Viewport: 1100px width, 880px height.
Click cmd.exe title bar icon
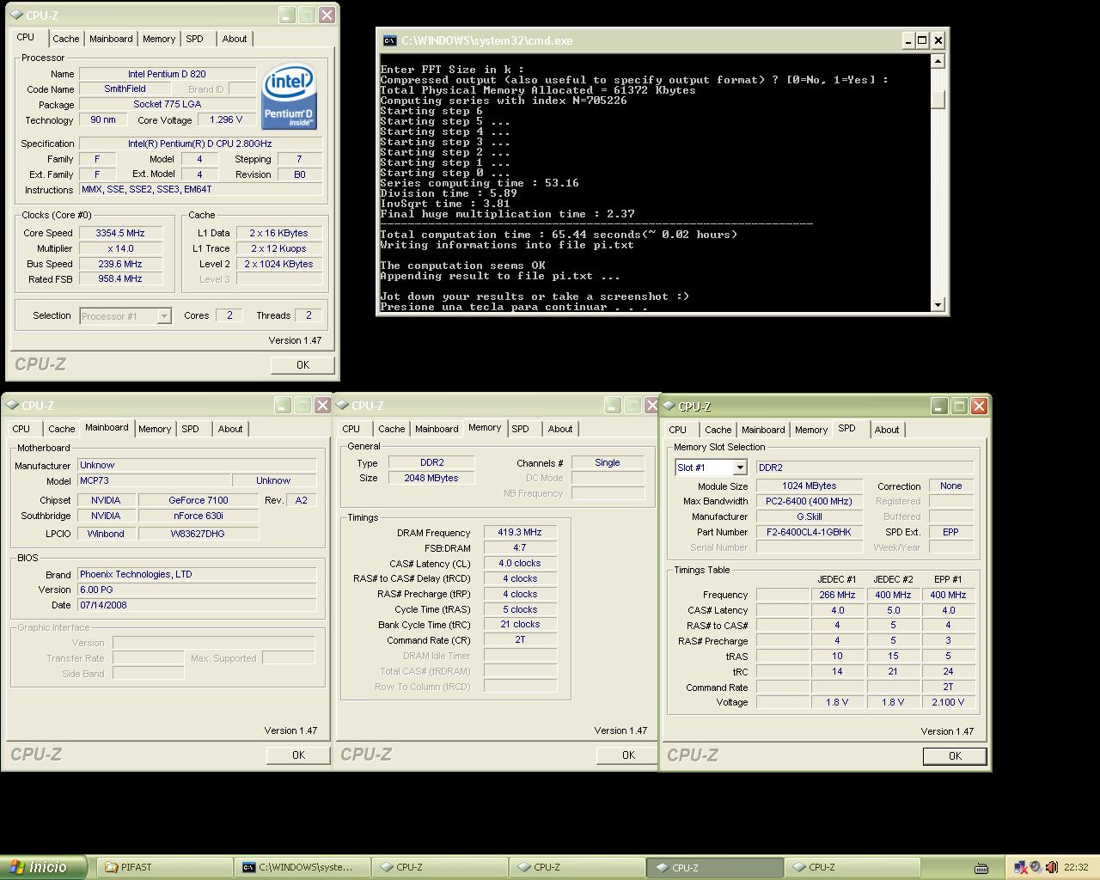click(389, 40)
